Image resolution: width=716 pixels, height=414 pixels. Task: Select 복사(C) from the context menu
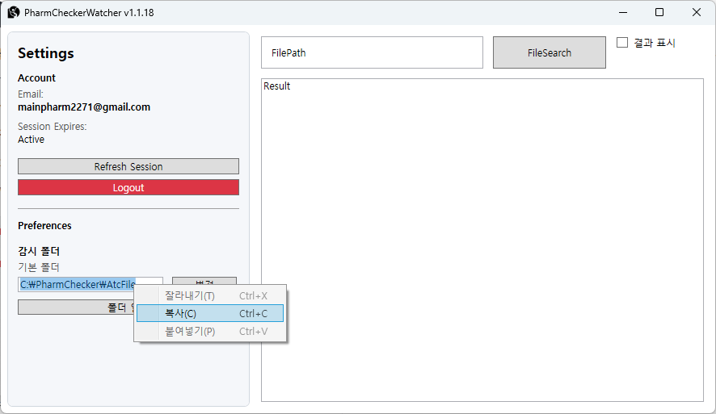210,313
